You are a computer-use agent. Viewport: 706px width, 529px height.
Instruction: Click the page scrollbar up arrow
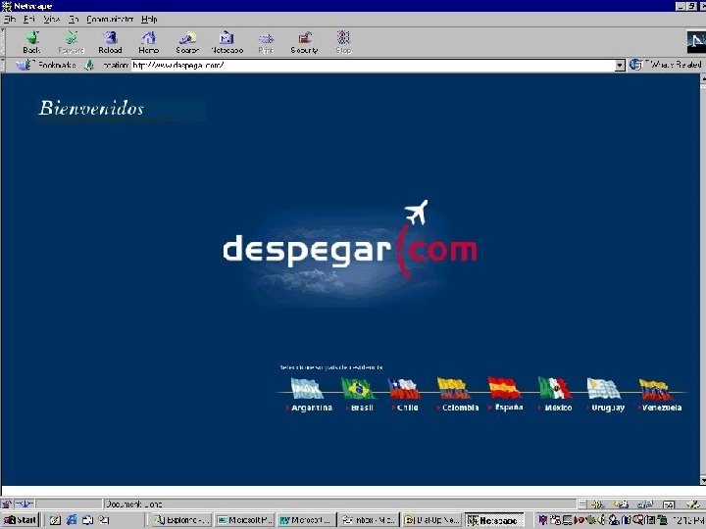(x=703, y=78)
